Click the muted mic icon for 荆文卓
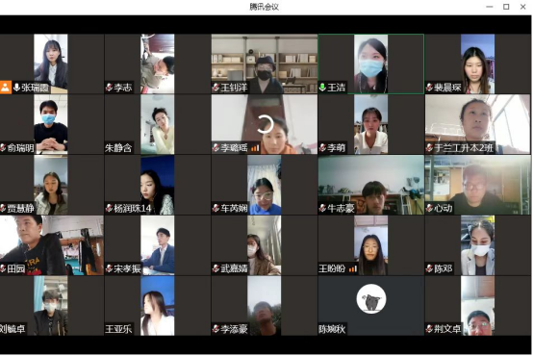533x356 pixels. tap(429, 329)
